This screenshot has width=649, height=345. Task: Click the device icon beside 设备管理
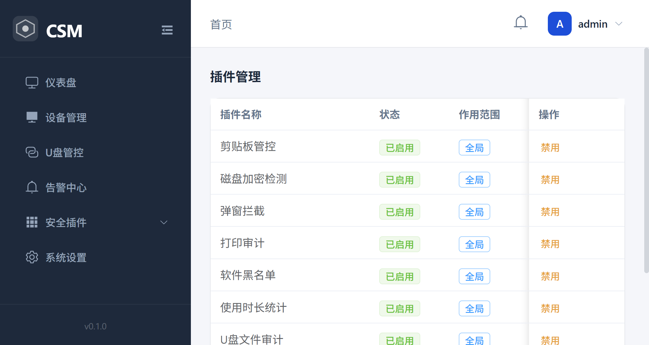click(x=32, y=117)
